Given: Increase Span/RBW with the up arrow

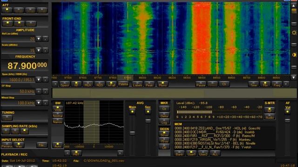Looking at the screenshot, I should tap(45, 79).
